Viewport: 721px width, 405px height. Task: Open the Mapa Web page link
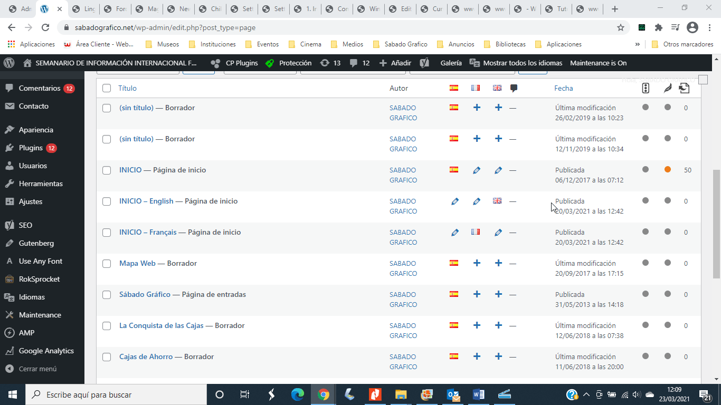[137, 263]
